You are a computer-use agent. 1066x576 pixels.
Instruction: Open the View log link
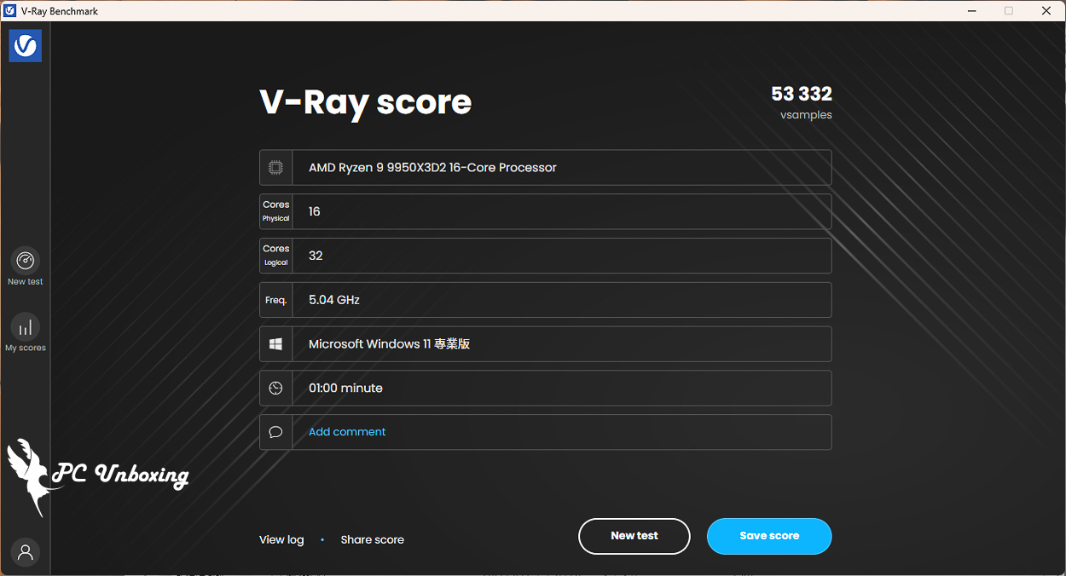(x=281, y=539)
